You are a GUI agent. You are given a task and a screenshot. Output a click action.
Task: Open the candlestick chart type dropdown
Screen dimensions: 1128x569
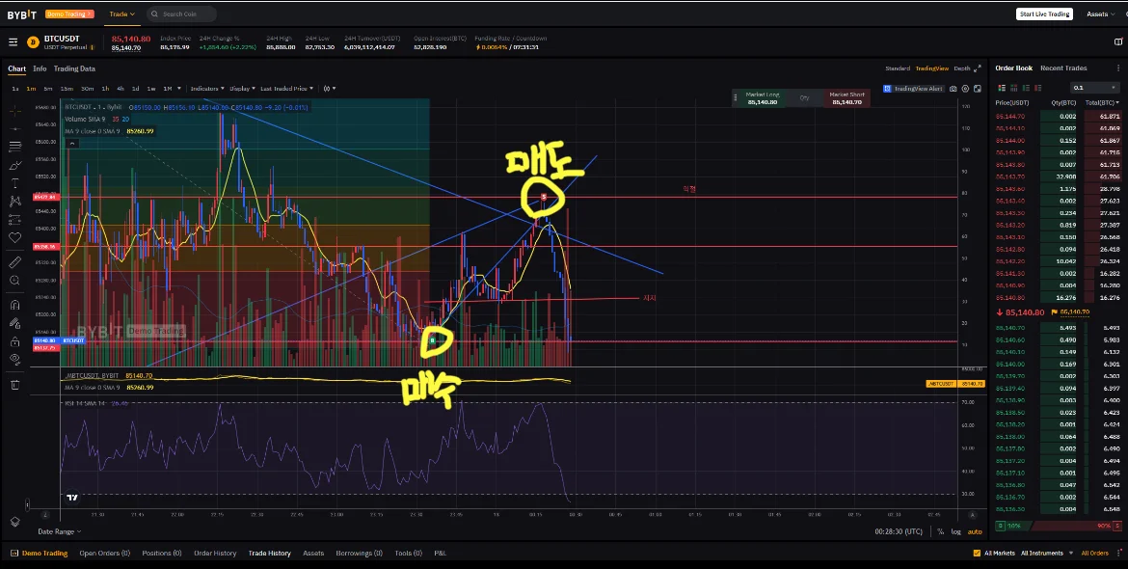pos(330,89)
